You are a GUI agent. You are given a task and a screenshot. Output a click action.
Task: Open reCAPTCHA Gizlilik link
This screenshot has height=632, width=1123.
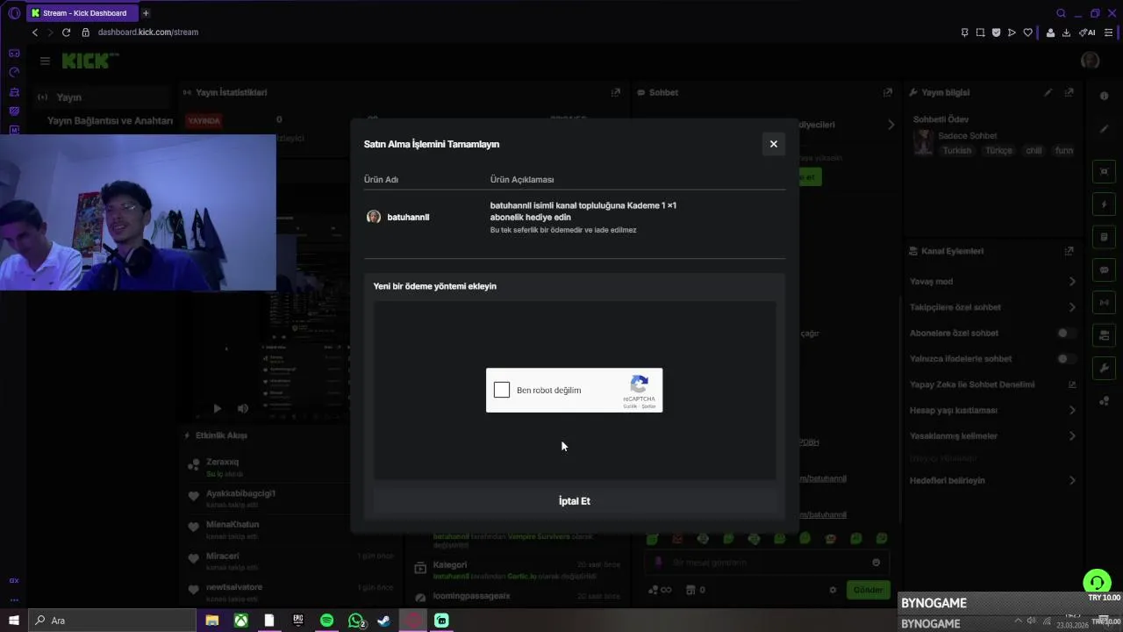pos(630,406)
